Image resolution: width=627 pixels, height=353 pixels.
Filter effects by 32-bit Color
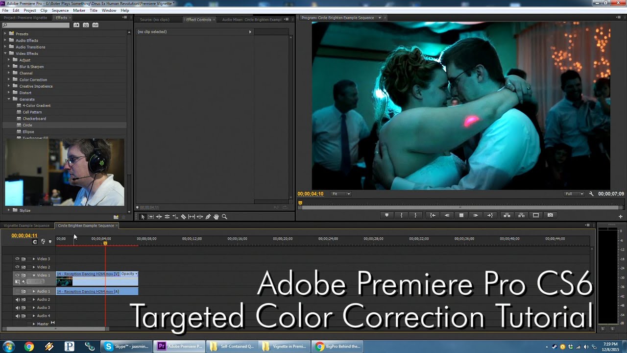point(86,25)
